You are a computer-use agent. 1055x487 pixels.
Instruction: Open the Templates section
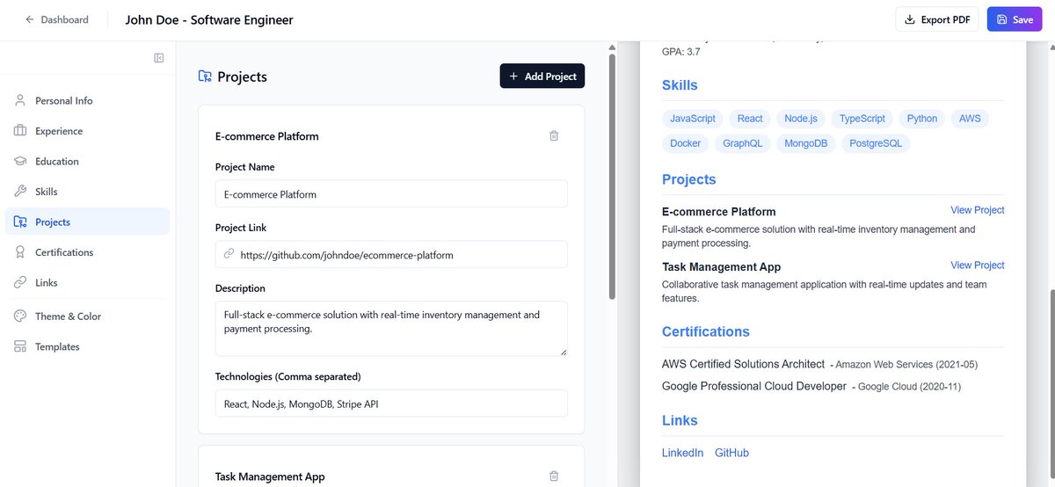(x=87, y=346)
